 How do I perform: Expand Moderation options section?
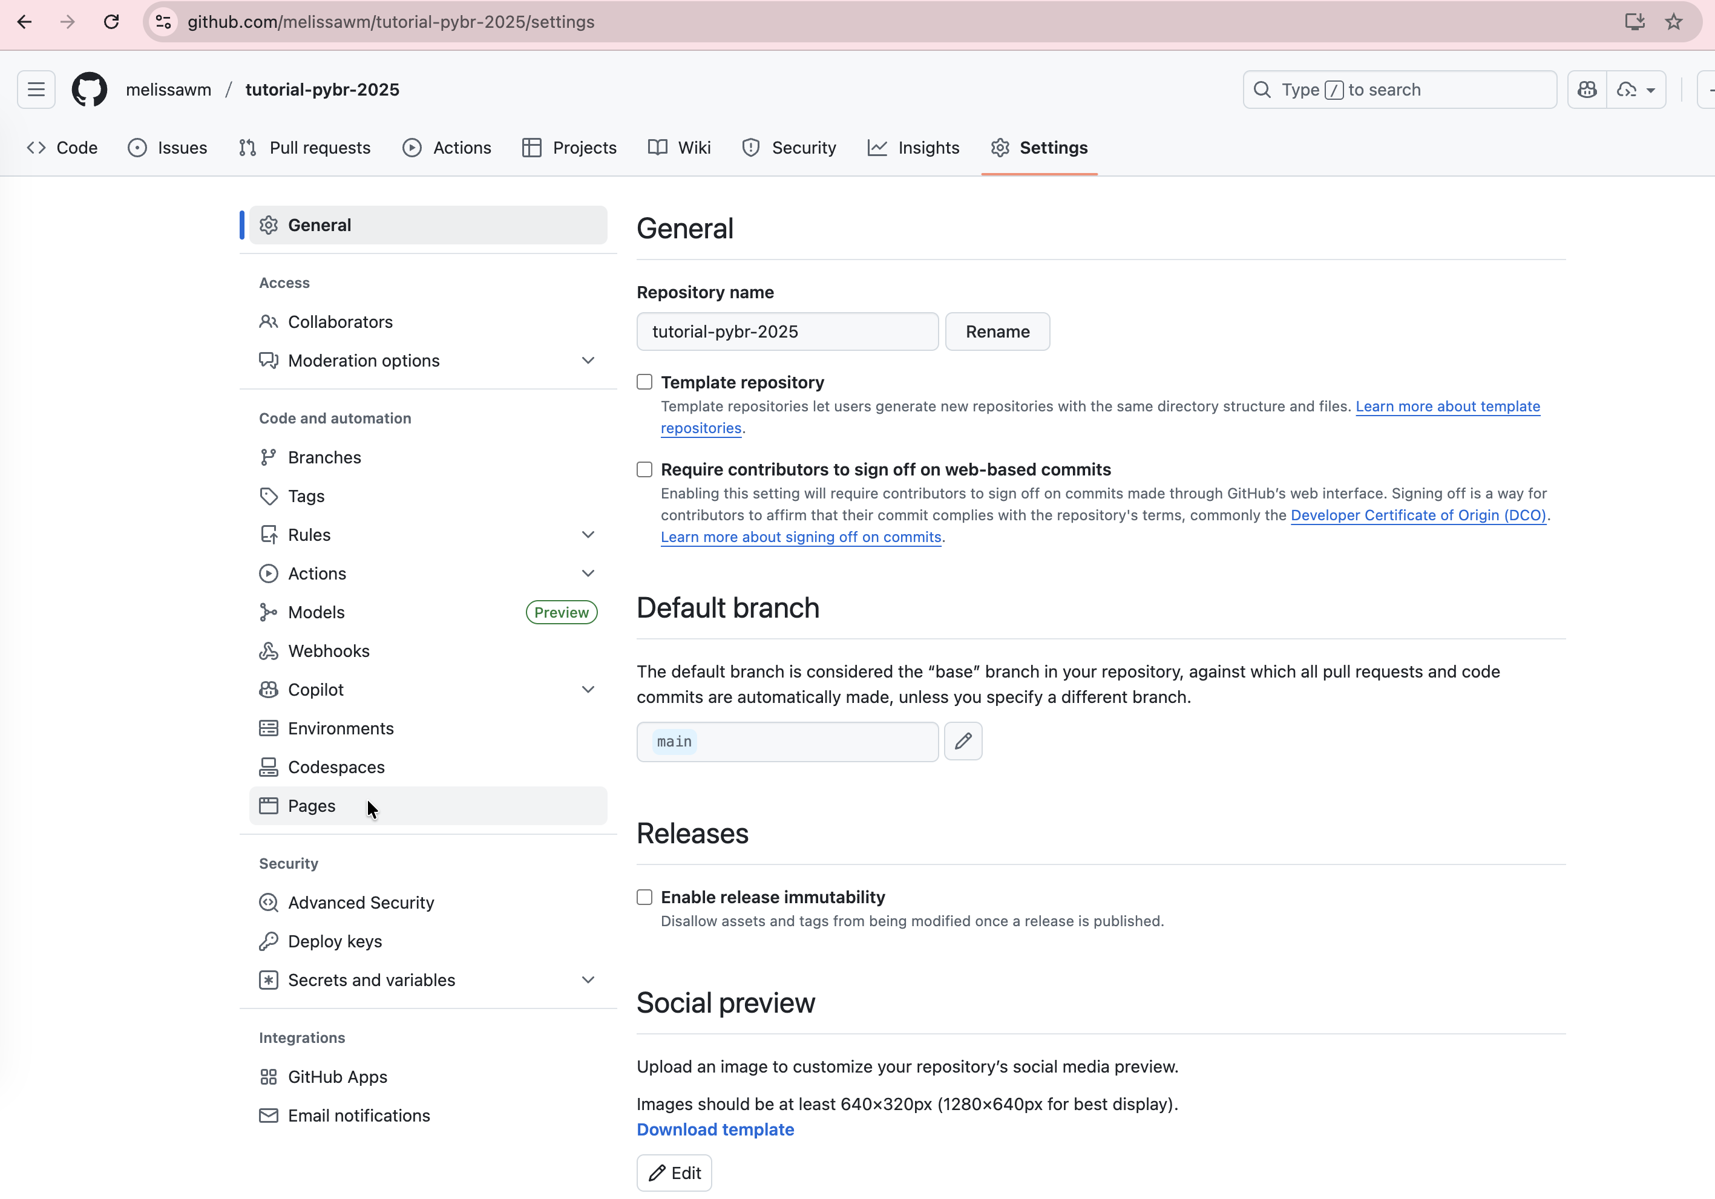[588, 361]
